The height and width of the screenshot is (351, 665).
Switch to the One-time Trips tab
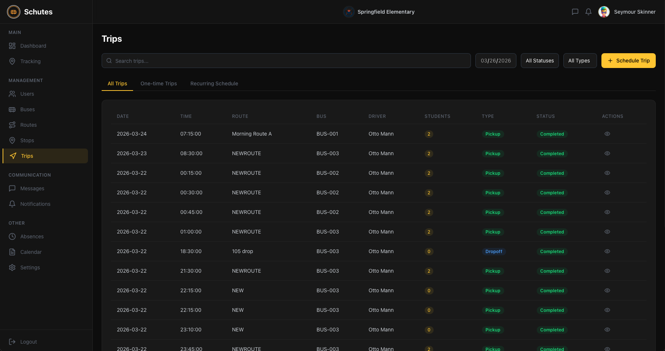[x=159, y=84]
